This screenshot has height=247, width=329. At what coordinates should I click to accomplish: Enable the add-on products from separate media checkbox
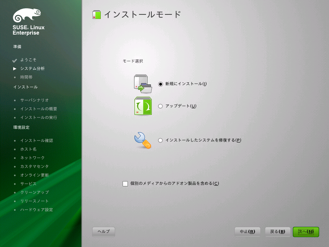click(x=125, y=184)
